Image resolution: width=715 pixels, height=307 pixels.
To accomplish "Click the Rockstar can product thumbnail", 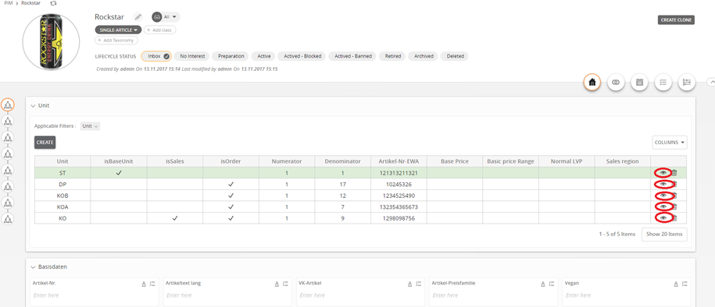I will (51, 42).
